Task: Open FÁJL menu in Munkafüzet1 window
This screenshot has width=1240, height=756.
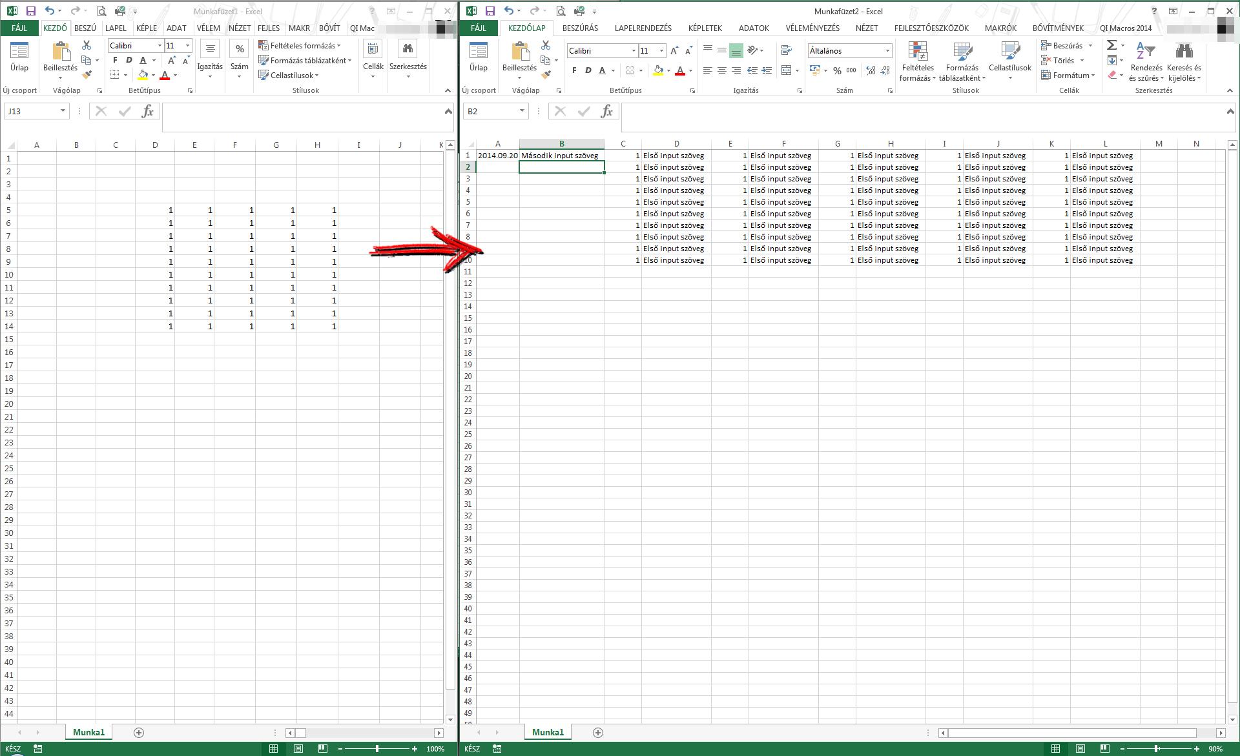Action: [x=19, y=28]
